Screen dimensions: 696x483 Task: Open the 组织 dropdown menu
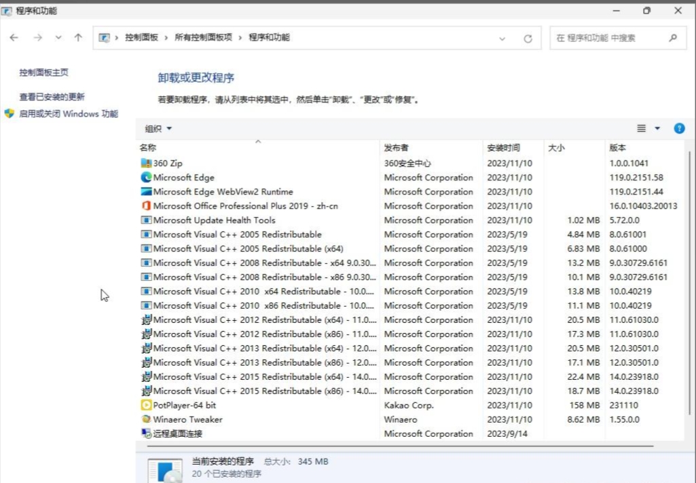(158, 128)
